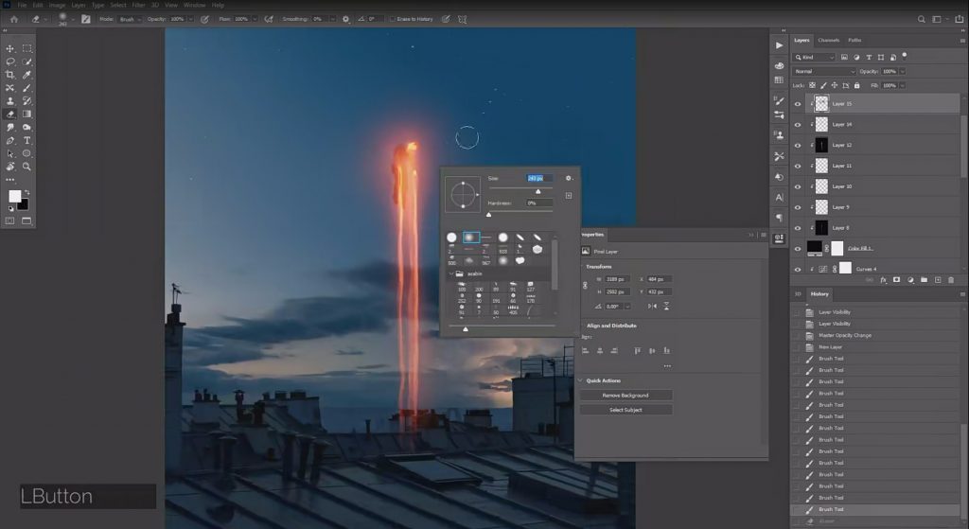Switch to the Paths tab
The image size is (969, 529).
854,40
